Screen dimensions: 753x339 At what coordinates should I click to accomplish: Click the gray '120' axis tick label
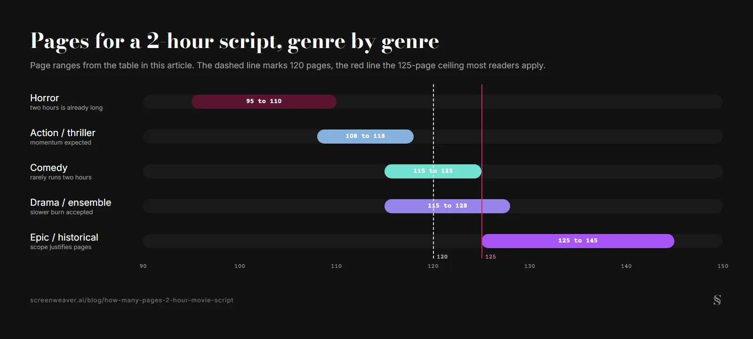(433, 266)
